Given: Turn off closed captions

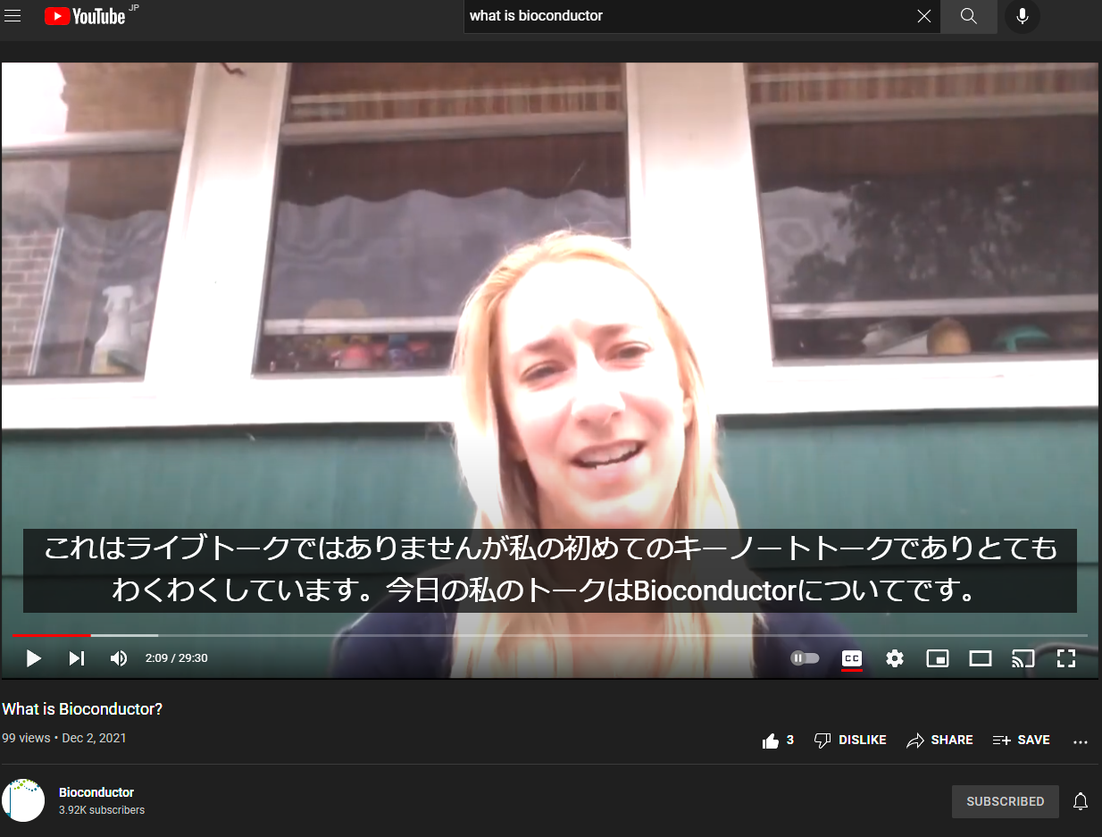Looking at the screenshot, I should point(852,658).
